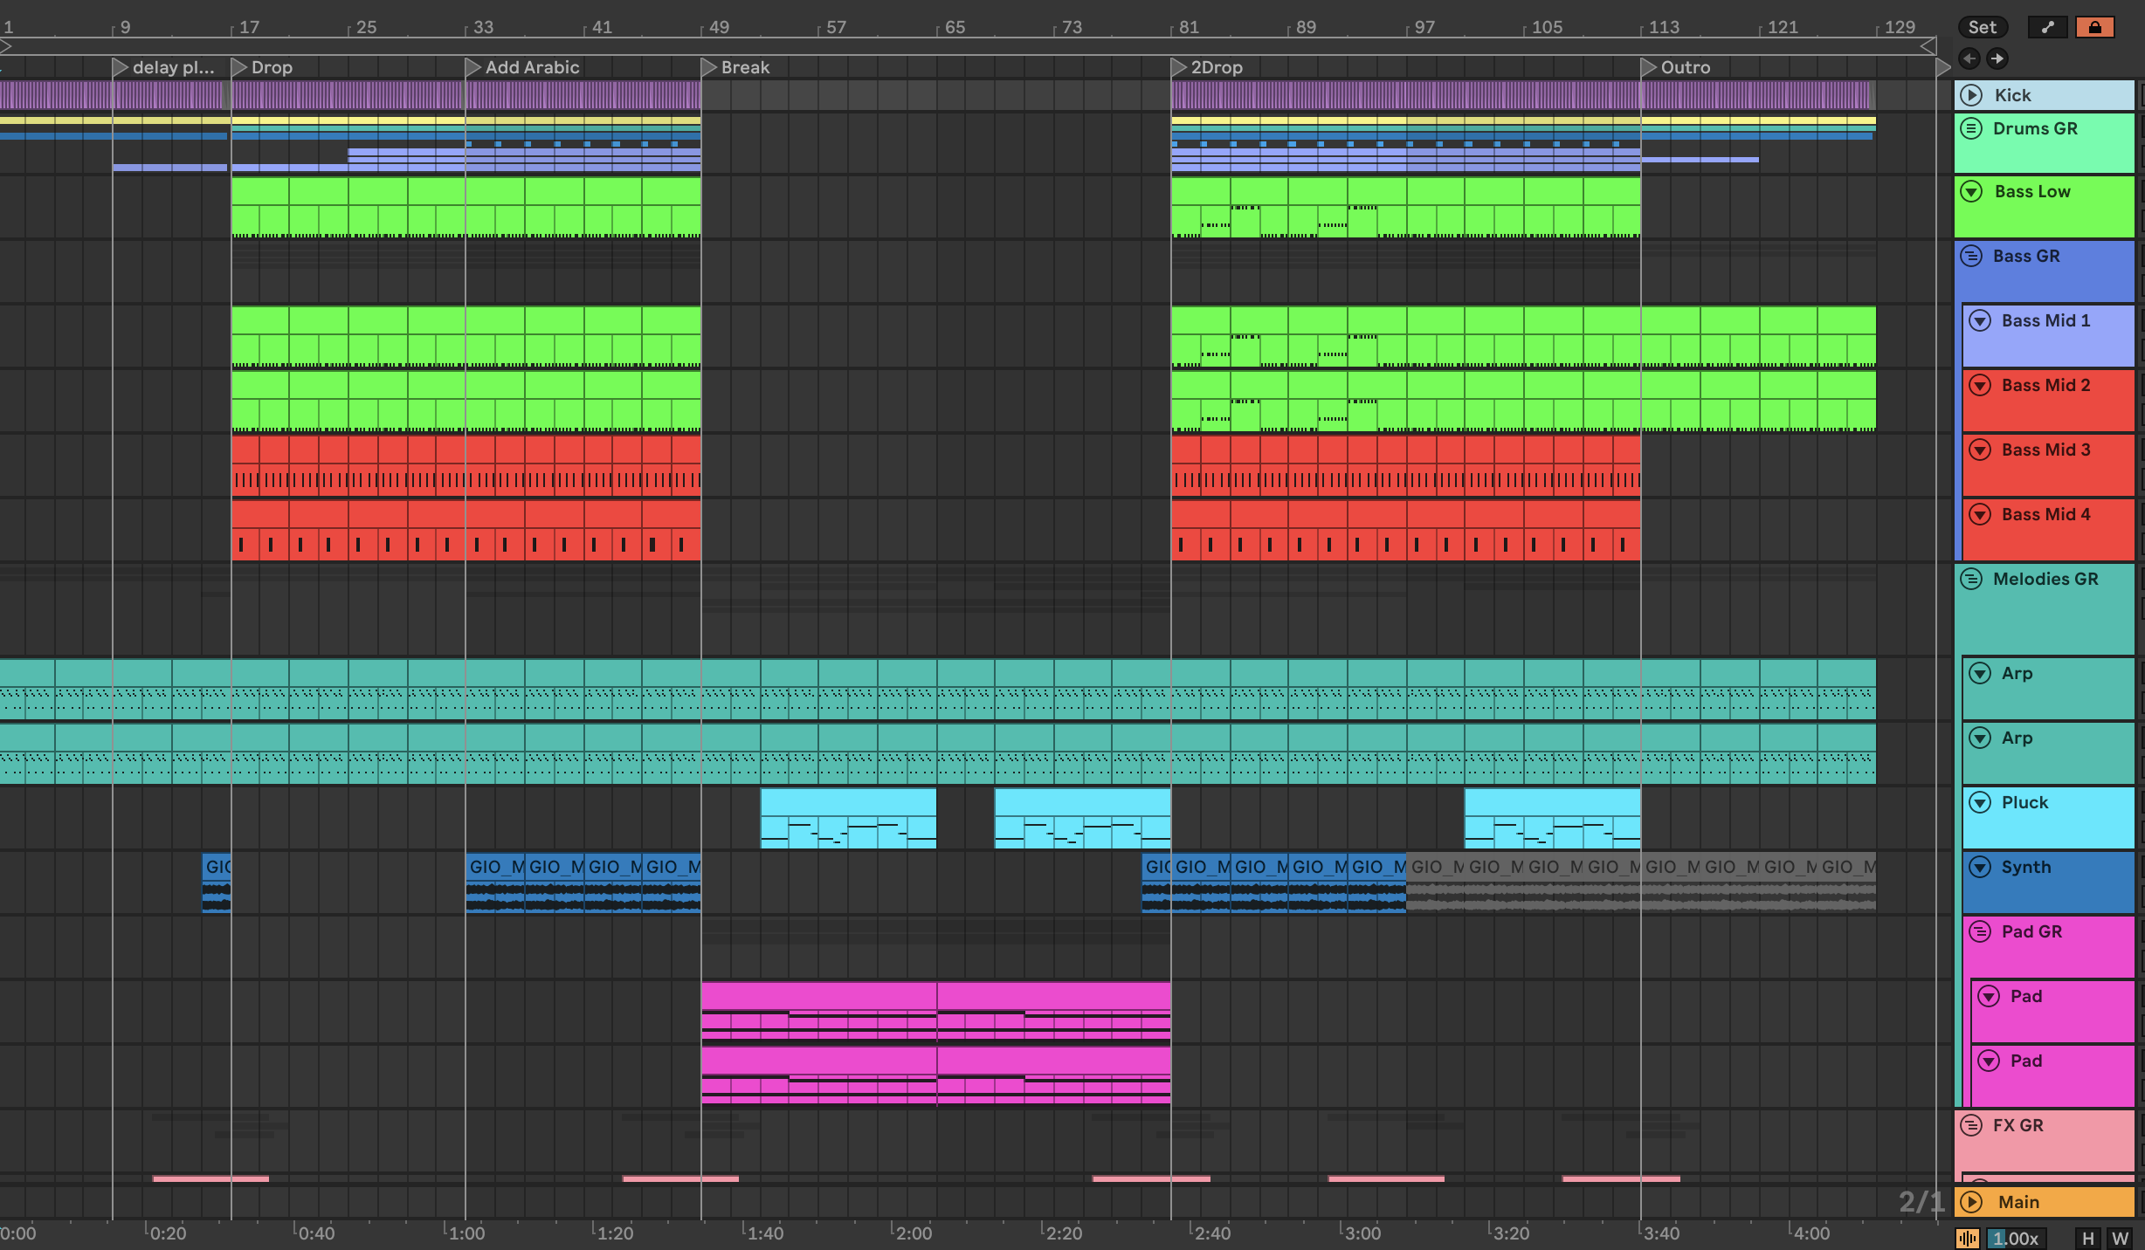
Task: Select the Add Arabic locator
Action: 473,67
